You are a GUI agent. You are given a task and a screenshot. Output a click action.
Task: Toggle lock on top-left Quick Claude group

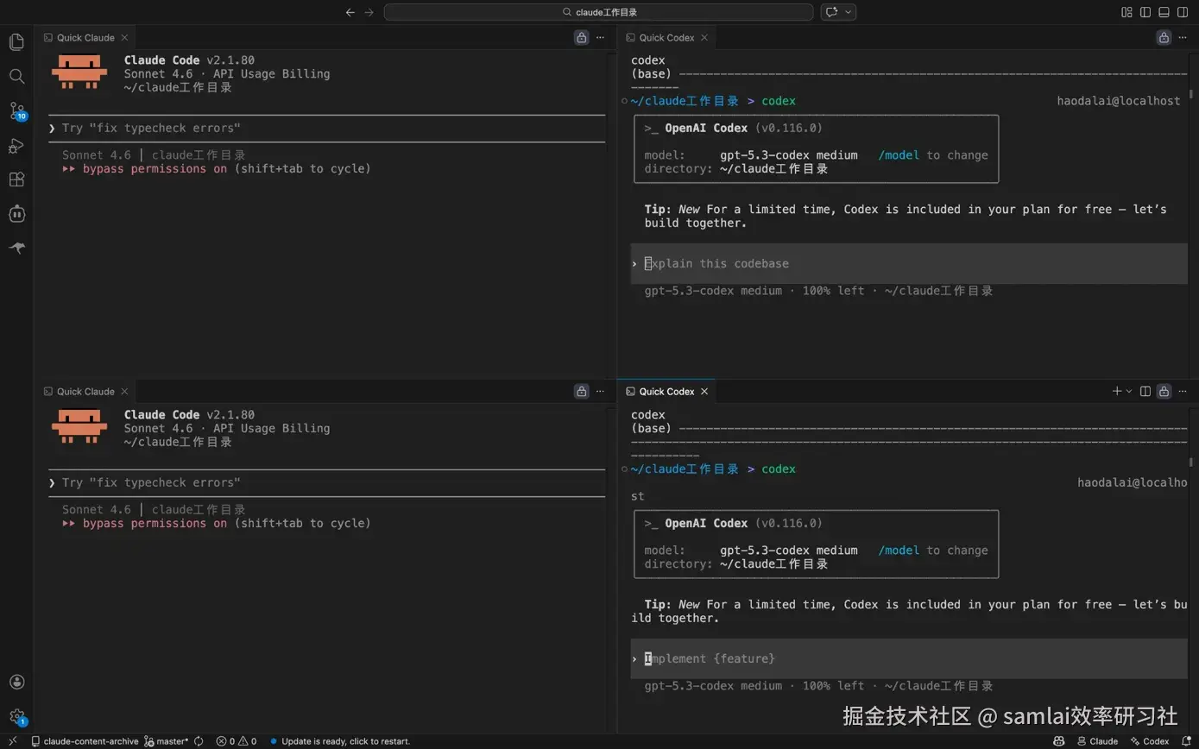point(581,38)
